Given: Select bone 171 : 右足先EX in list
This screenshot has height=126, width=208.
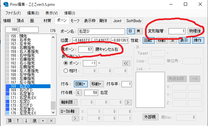Looking at the screenshot, I should tap(28, 98).
